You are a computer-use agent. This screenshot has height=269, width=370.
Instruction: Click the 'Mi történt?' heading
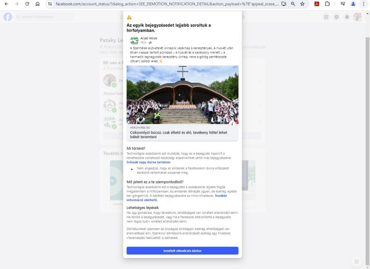tap(136, 148)
